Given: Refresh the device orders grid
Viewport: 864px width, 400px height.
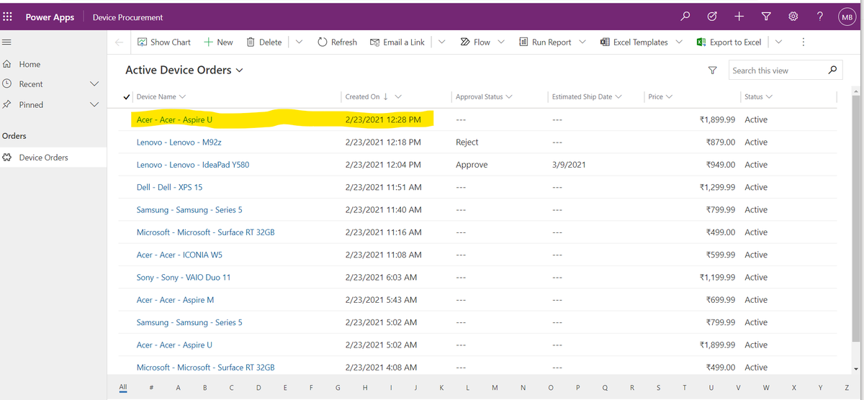Looking at the screenshot, I should (337, 42).
